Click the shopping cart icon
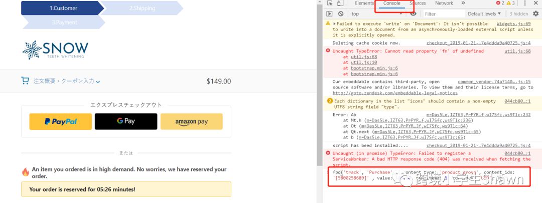The image size is (542, 203). [25, 80]
